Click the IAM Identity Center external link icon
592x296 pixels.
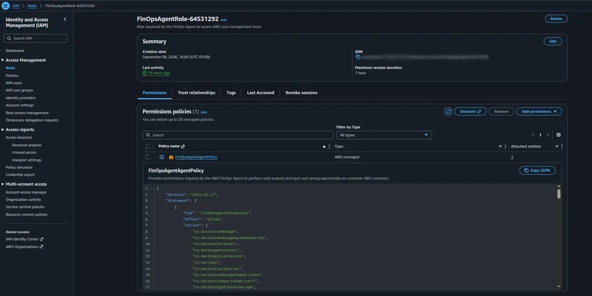(41, 239)
